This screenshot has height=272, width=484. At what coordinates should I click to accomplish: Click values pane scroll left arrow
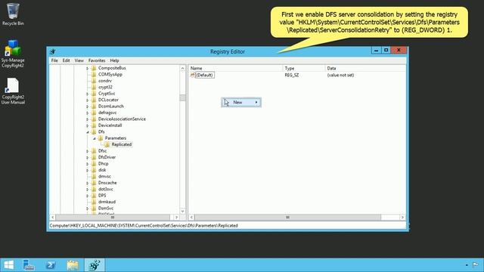(191, 217)
